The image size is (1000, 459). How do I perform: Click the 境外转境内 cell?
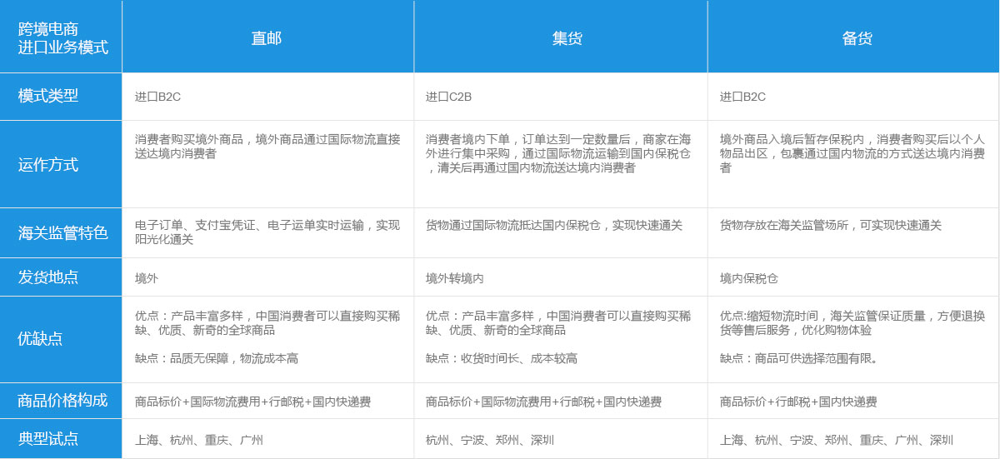point(455,278)
